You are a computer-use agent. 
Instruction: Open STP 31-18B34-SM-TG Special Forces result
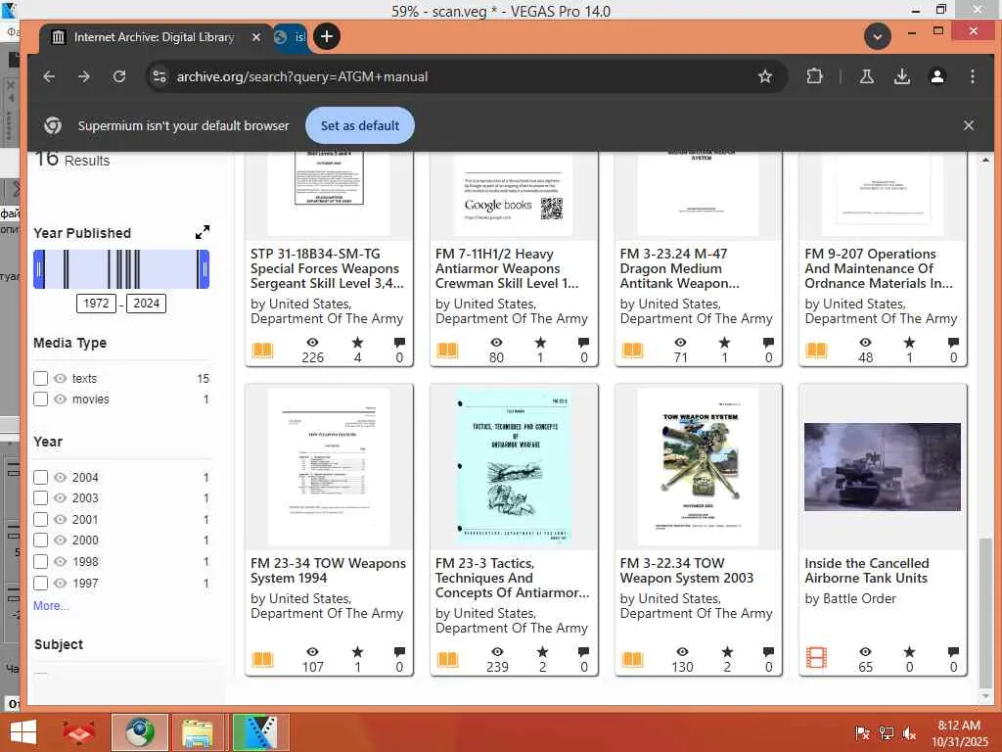(327, 268)
